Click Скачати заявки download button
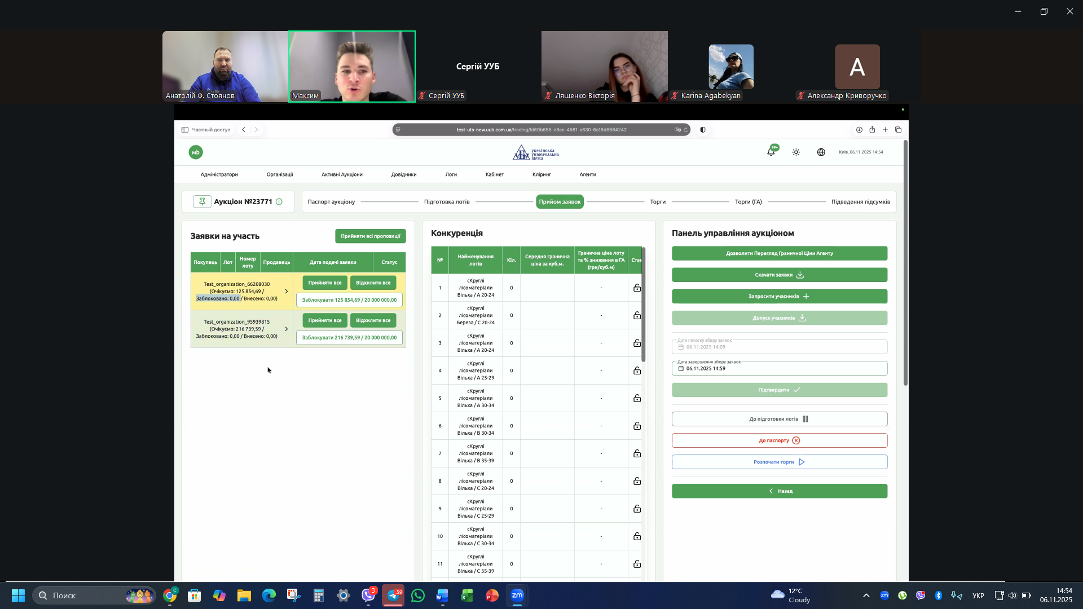1083x609 pixels. pyautogui.click(x=779, y=275)
